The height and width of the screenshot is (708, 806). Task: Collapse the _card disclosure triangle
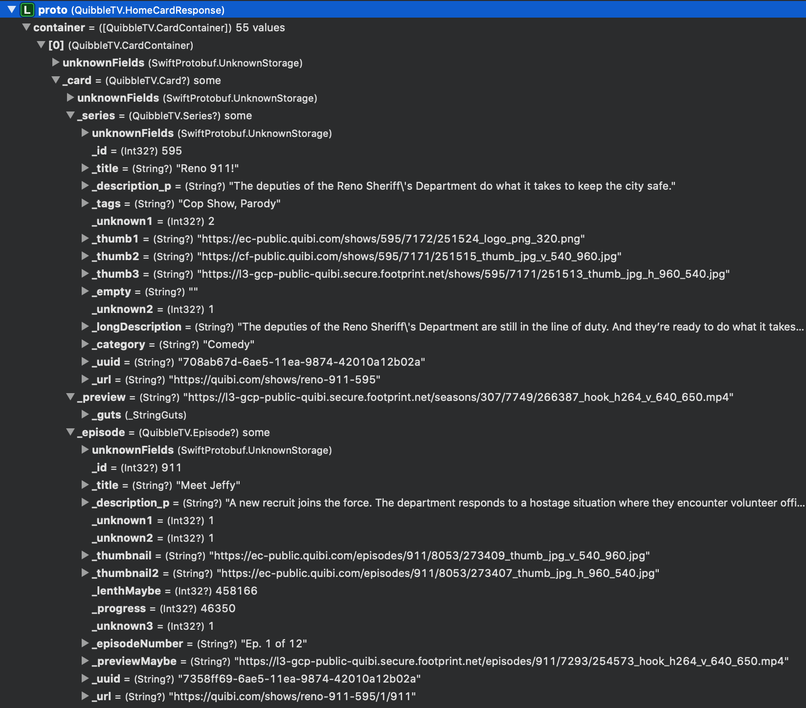click(x=56, y=80)
